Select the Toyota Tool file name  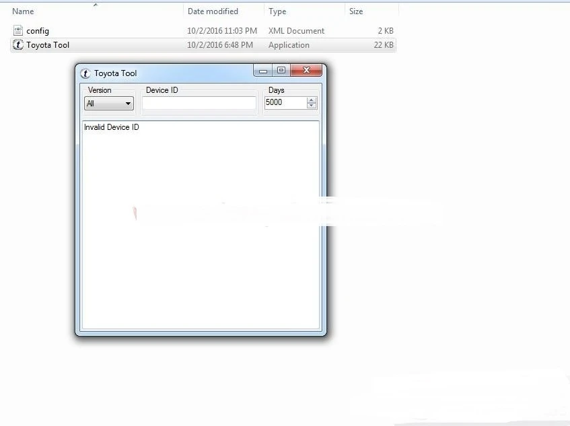pos(48,45)
